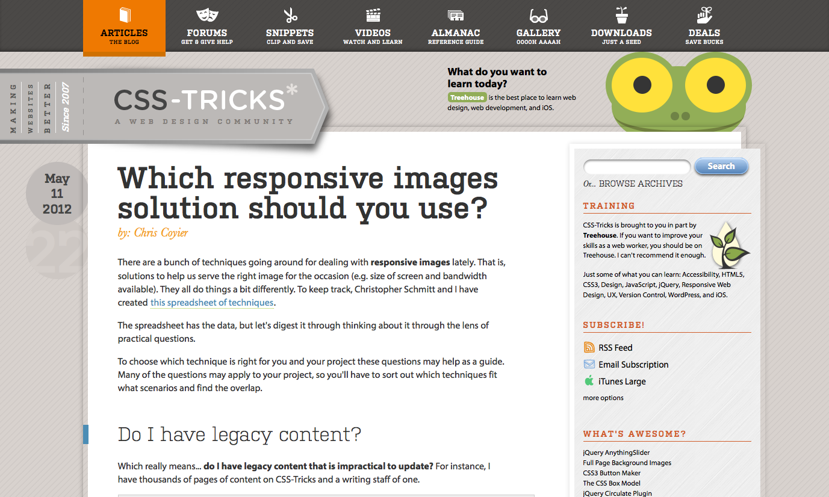Open Deals via the gift hand icon
The width and height of the screenshot is (829, 497).
click(704, 15)
